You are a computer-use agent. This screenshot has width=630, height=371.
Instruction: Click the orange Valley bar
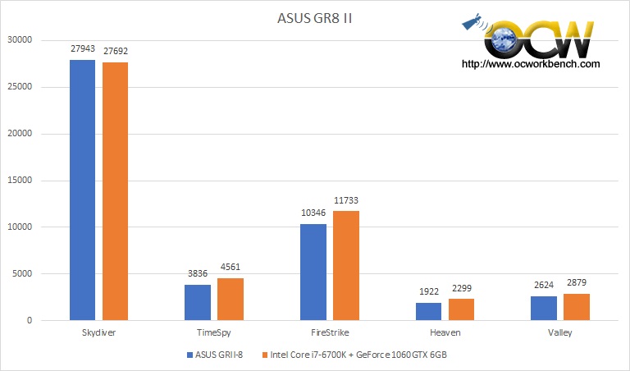pyautogui.click(x=577, y=307)
